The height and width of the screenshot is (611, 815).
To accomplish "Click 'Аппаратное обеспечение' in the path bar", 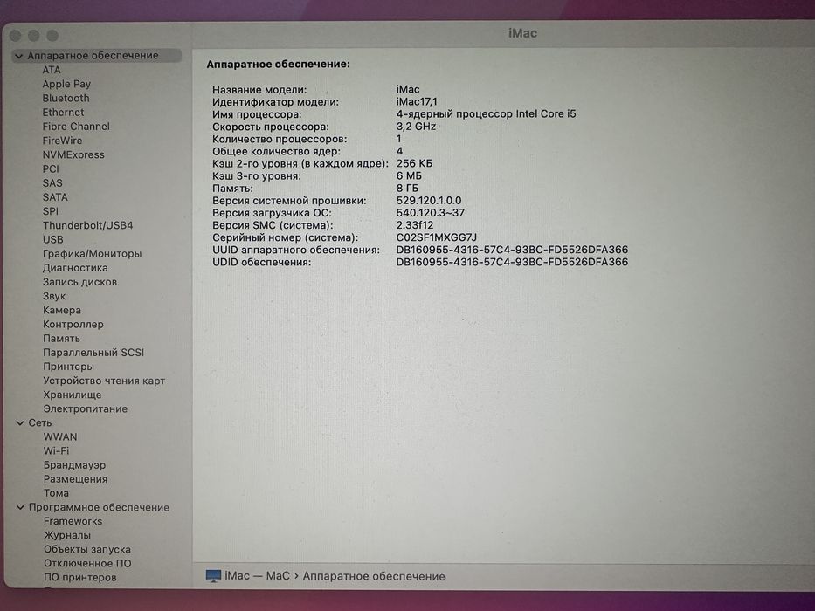I will point(374,576).
